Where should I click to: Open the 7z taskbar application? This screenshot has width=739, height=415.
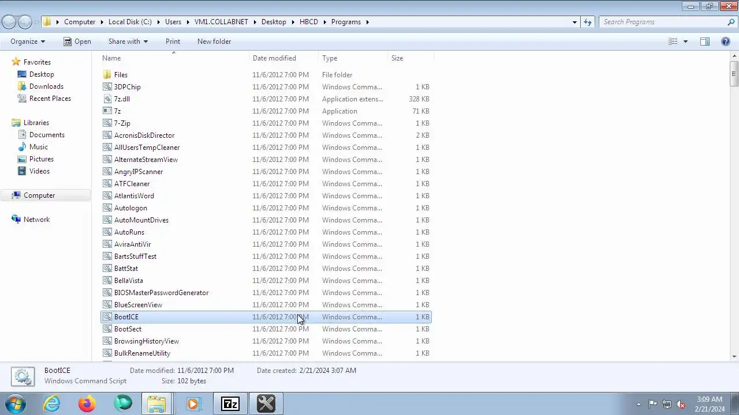click(x=230, y=403)
